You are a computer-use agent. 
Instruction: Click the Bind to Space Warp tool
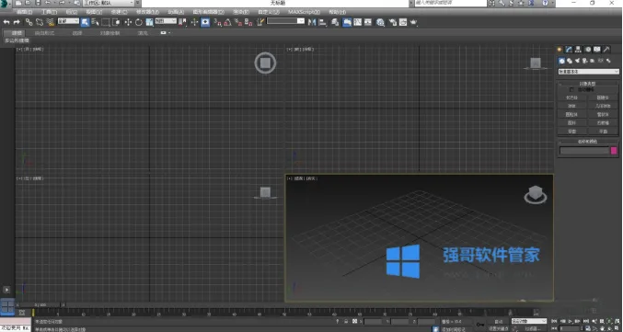(x=50, y=22)
